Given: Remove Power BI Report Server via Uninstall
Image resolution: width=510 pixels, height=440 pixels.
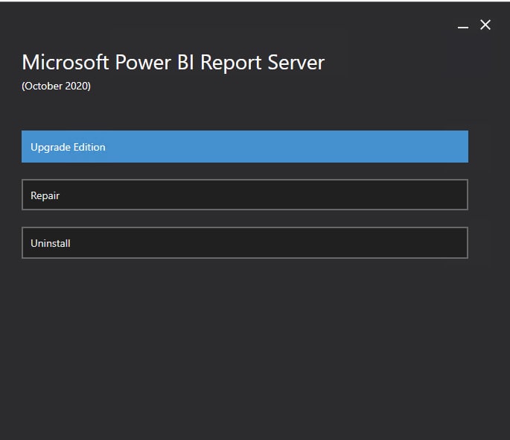Looking at the screenshot, I should coord(245,243).
